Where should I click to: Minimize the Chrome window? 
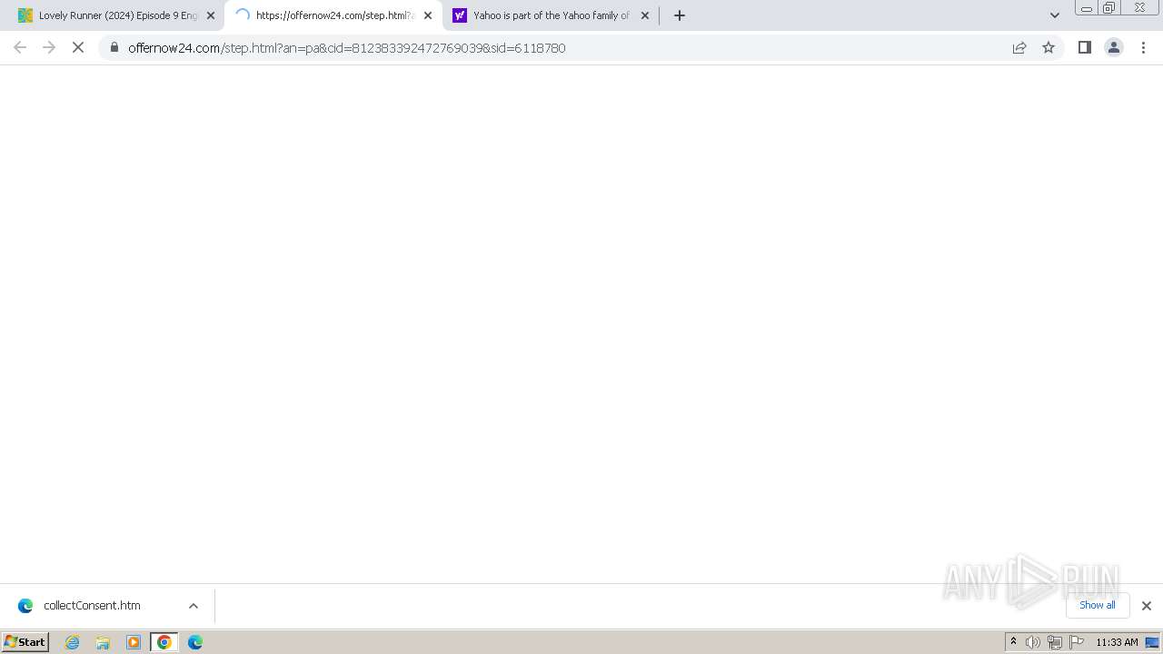[1086, 8]
